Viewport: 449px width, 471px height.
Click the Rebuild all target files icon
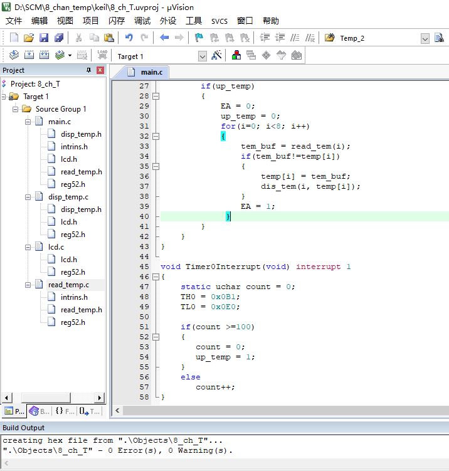point(44,55)
